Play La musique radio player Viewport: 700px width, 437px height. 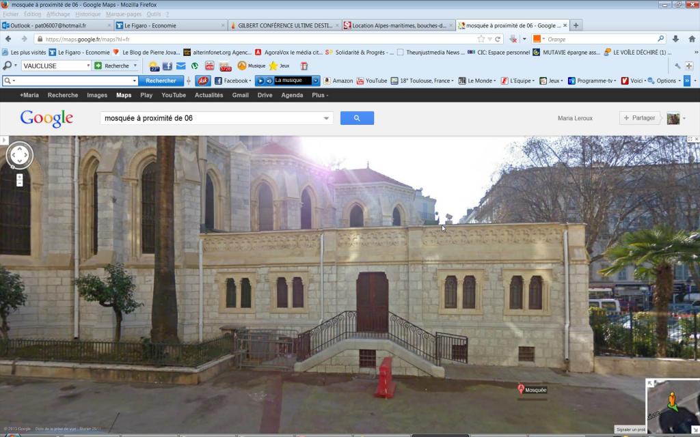[260, 81]
